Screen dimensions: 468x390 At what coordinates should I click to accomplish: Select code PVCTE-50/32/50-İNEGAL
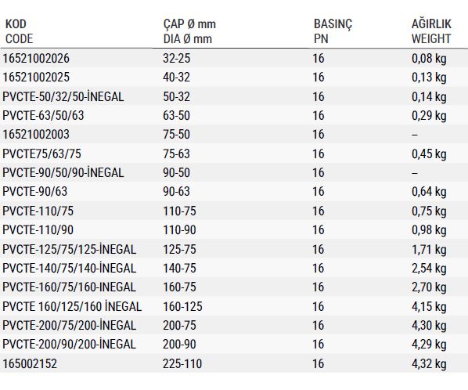[x=63, y=96]
